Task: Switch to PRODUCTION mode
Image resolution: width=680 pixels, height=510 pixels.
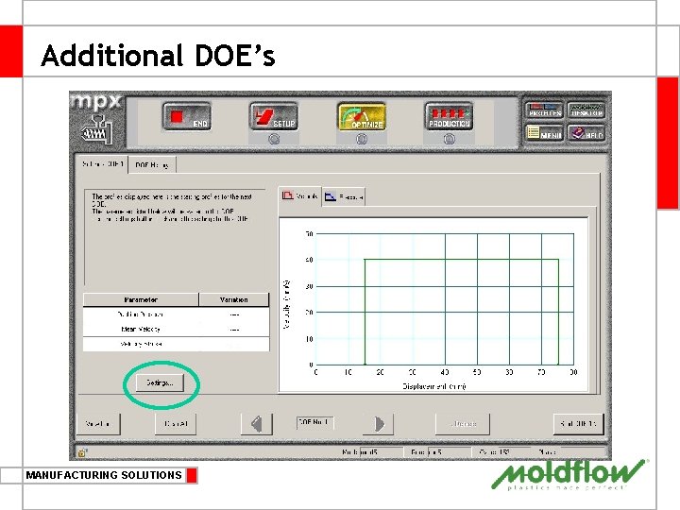Action: (x=450, y=116)
